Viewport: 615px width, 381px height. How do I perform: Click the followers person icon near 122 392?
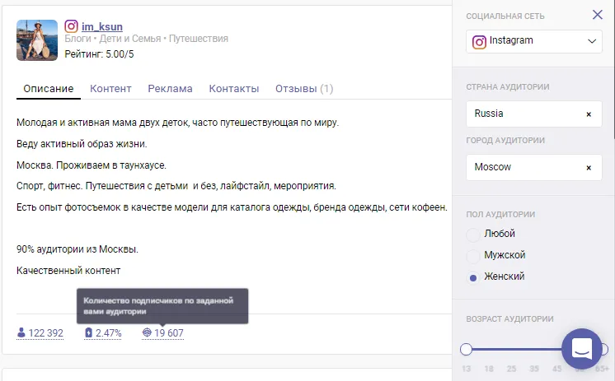[x=21, y=332]
